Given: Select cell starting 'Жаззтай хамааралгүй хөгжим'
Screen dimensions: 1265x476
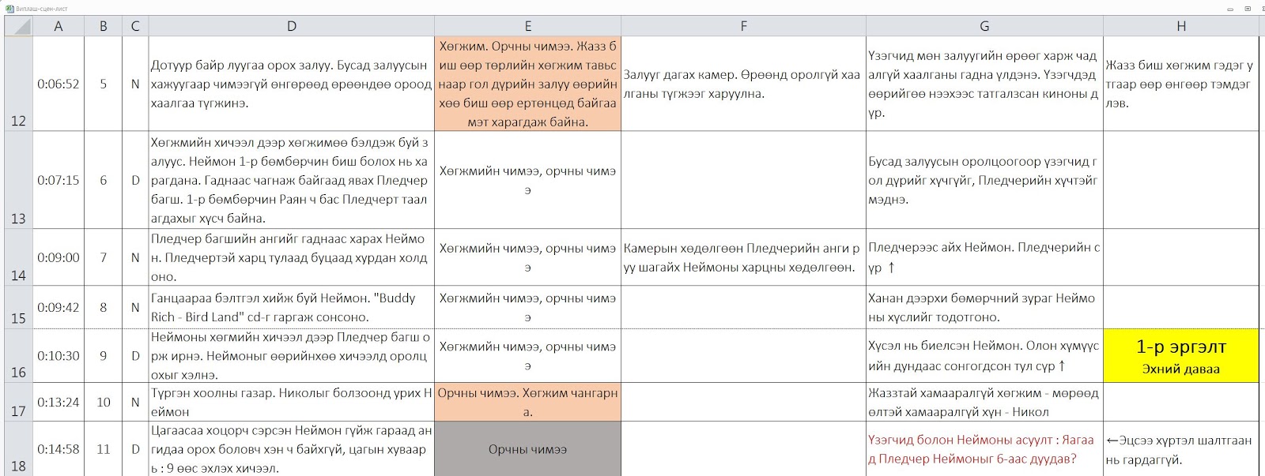Looking at the screenshot, I should click(x=984, y=402).
